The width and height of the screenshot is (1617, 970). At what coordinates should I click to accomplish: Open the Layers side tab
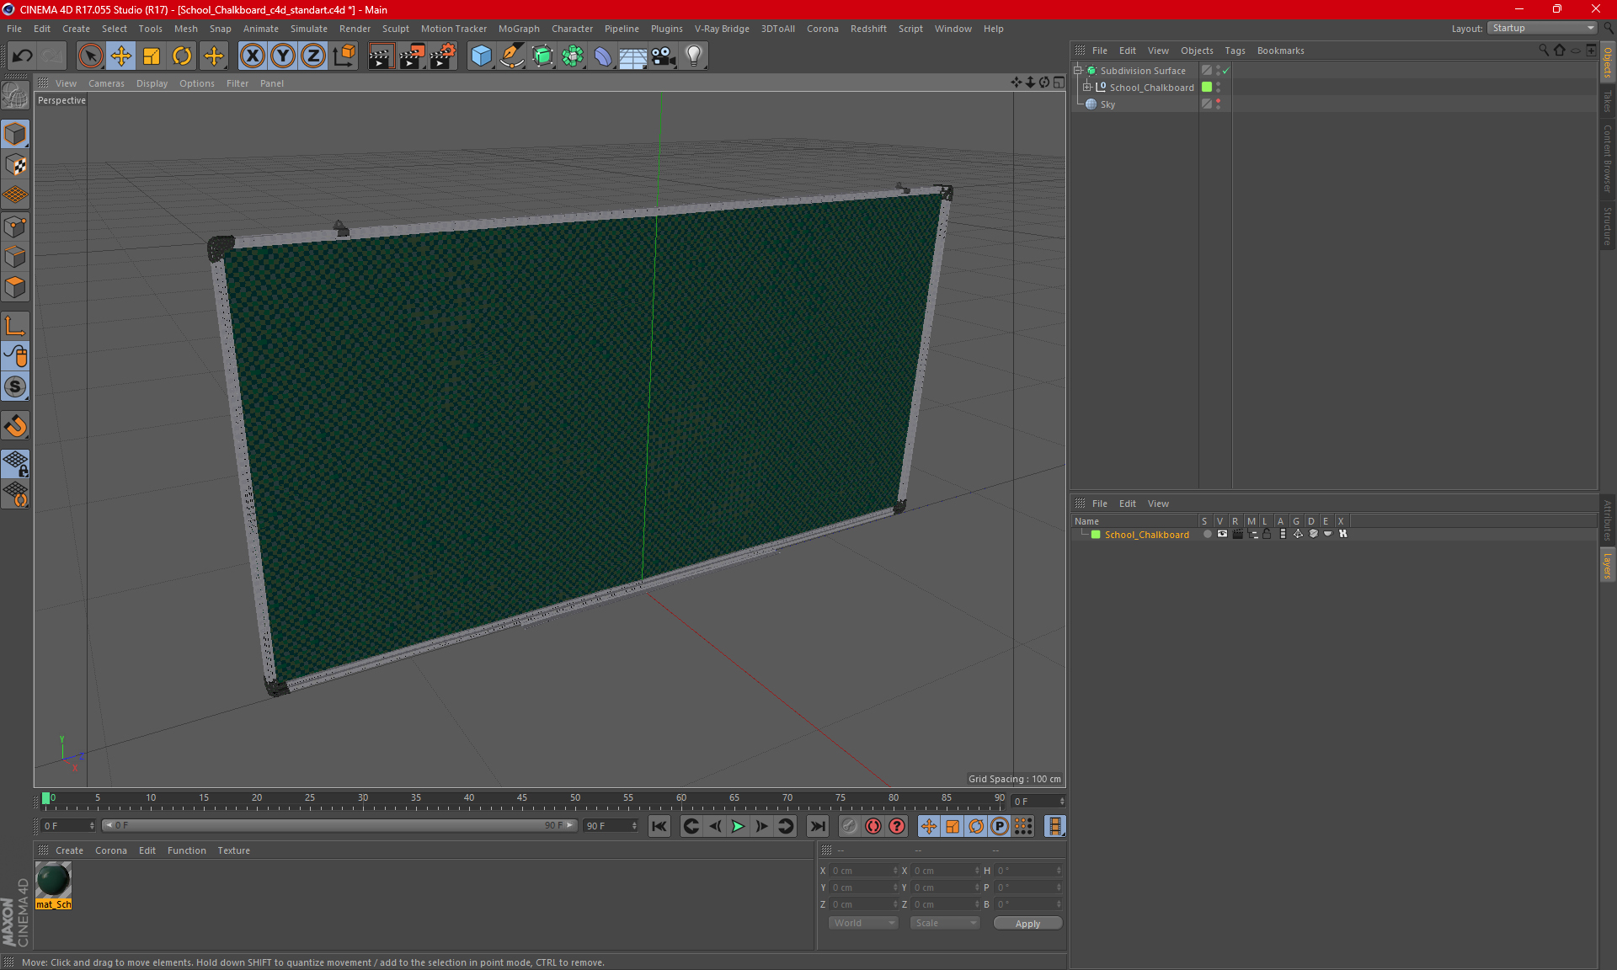pyautogui.click(x=1608, y=565)
